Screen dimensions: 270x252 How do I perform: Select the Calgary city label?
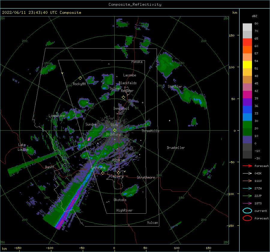click(x=117, y=176)
